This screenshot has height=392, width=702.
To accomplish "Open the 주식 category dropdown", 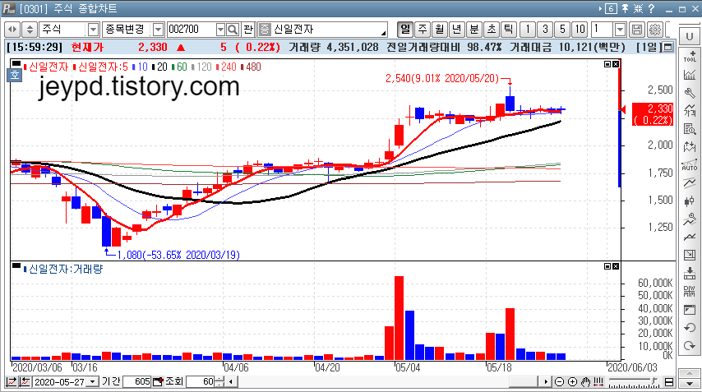I will click(93, 30).
